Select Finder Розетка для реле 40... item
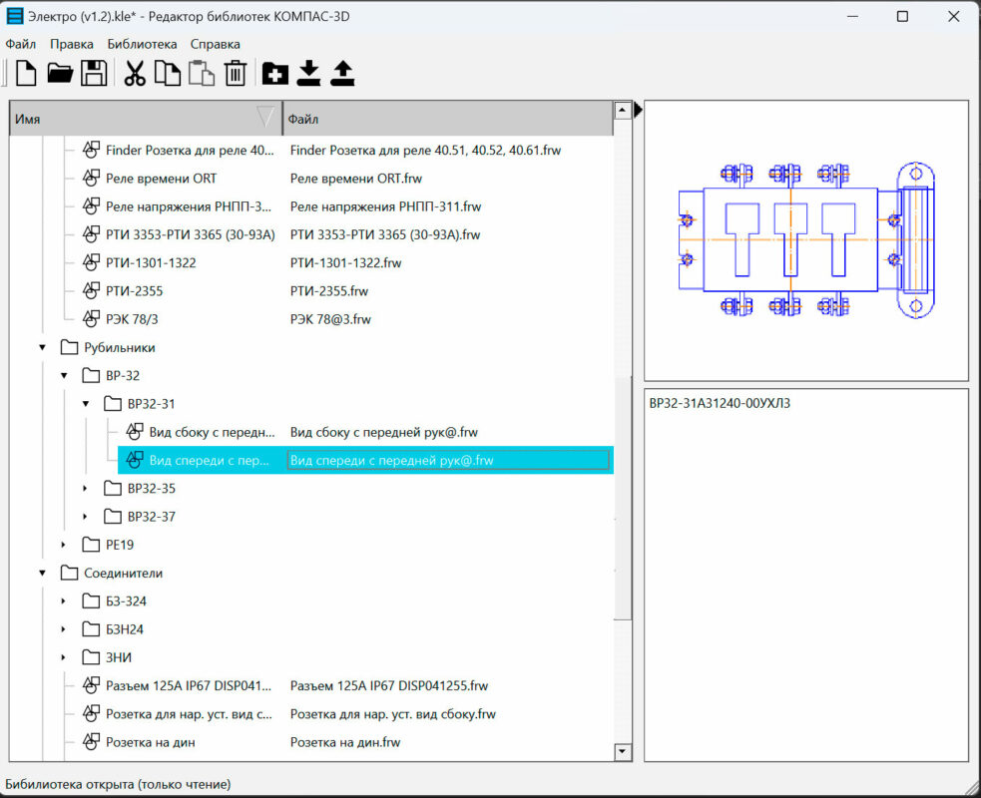Image resolution: width=981 pixels, height=798 pixels. tap(190, 150)
